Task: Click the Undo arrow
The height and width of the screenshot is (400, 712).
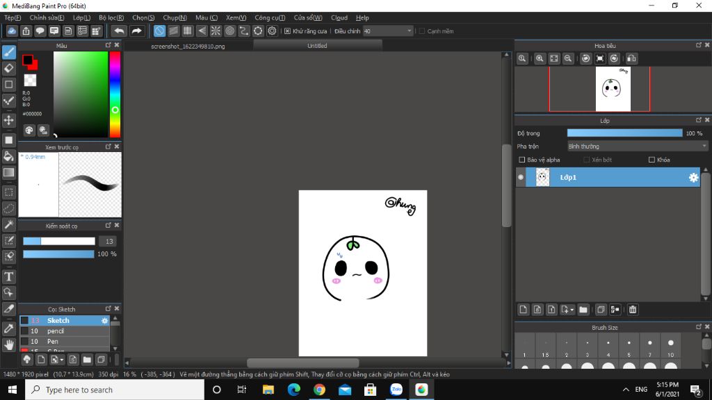Action: (x=119, y=31)
